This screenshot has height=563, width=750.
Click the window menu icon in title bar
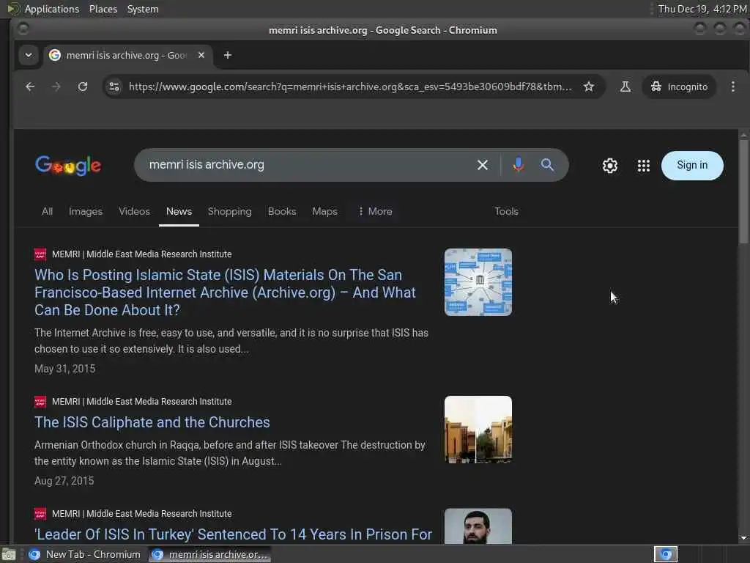coord(23,29)
